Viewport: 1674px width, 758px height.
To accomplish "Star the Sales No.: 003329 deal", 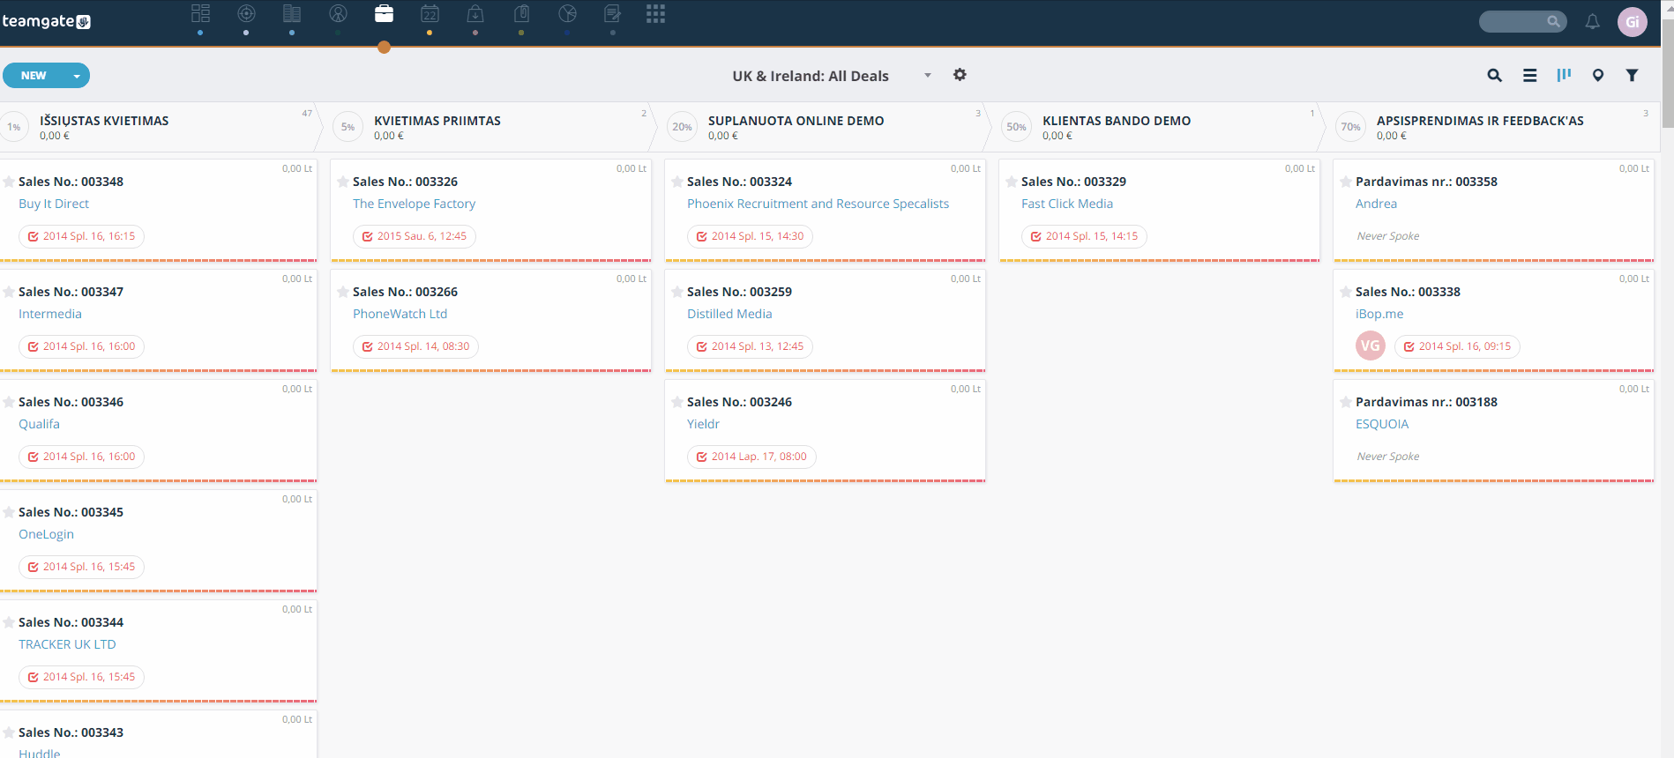I will click(1012, 182).
